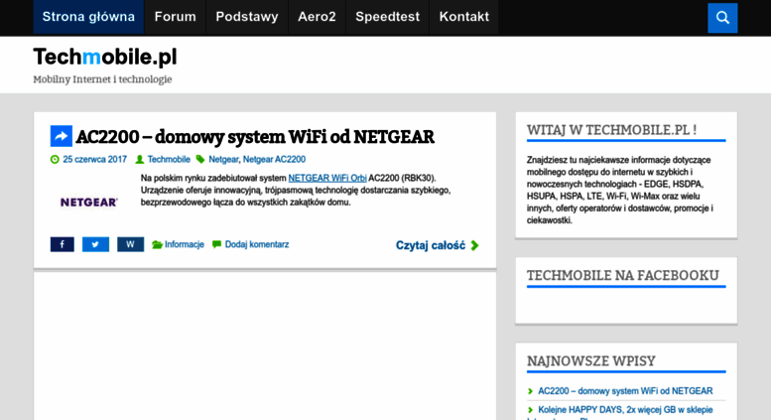Follow the NETGEAR WiFi Orbi link
Image resolution: width=771 pixels, height=420 pixels.
click(x=327, y=178)
